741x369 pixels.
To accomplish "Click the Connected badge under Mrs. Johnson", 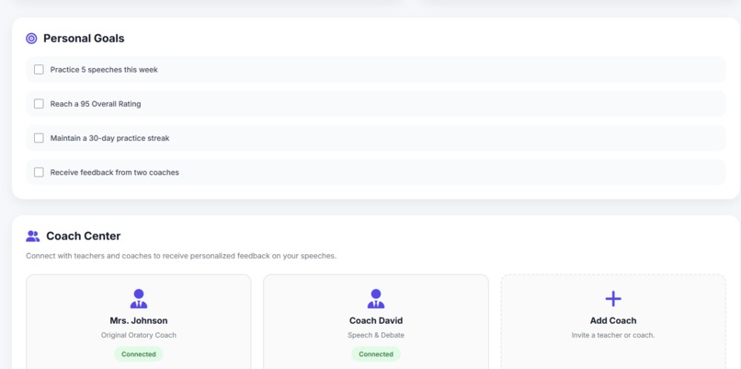I will 139,354.
